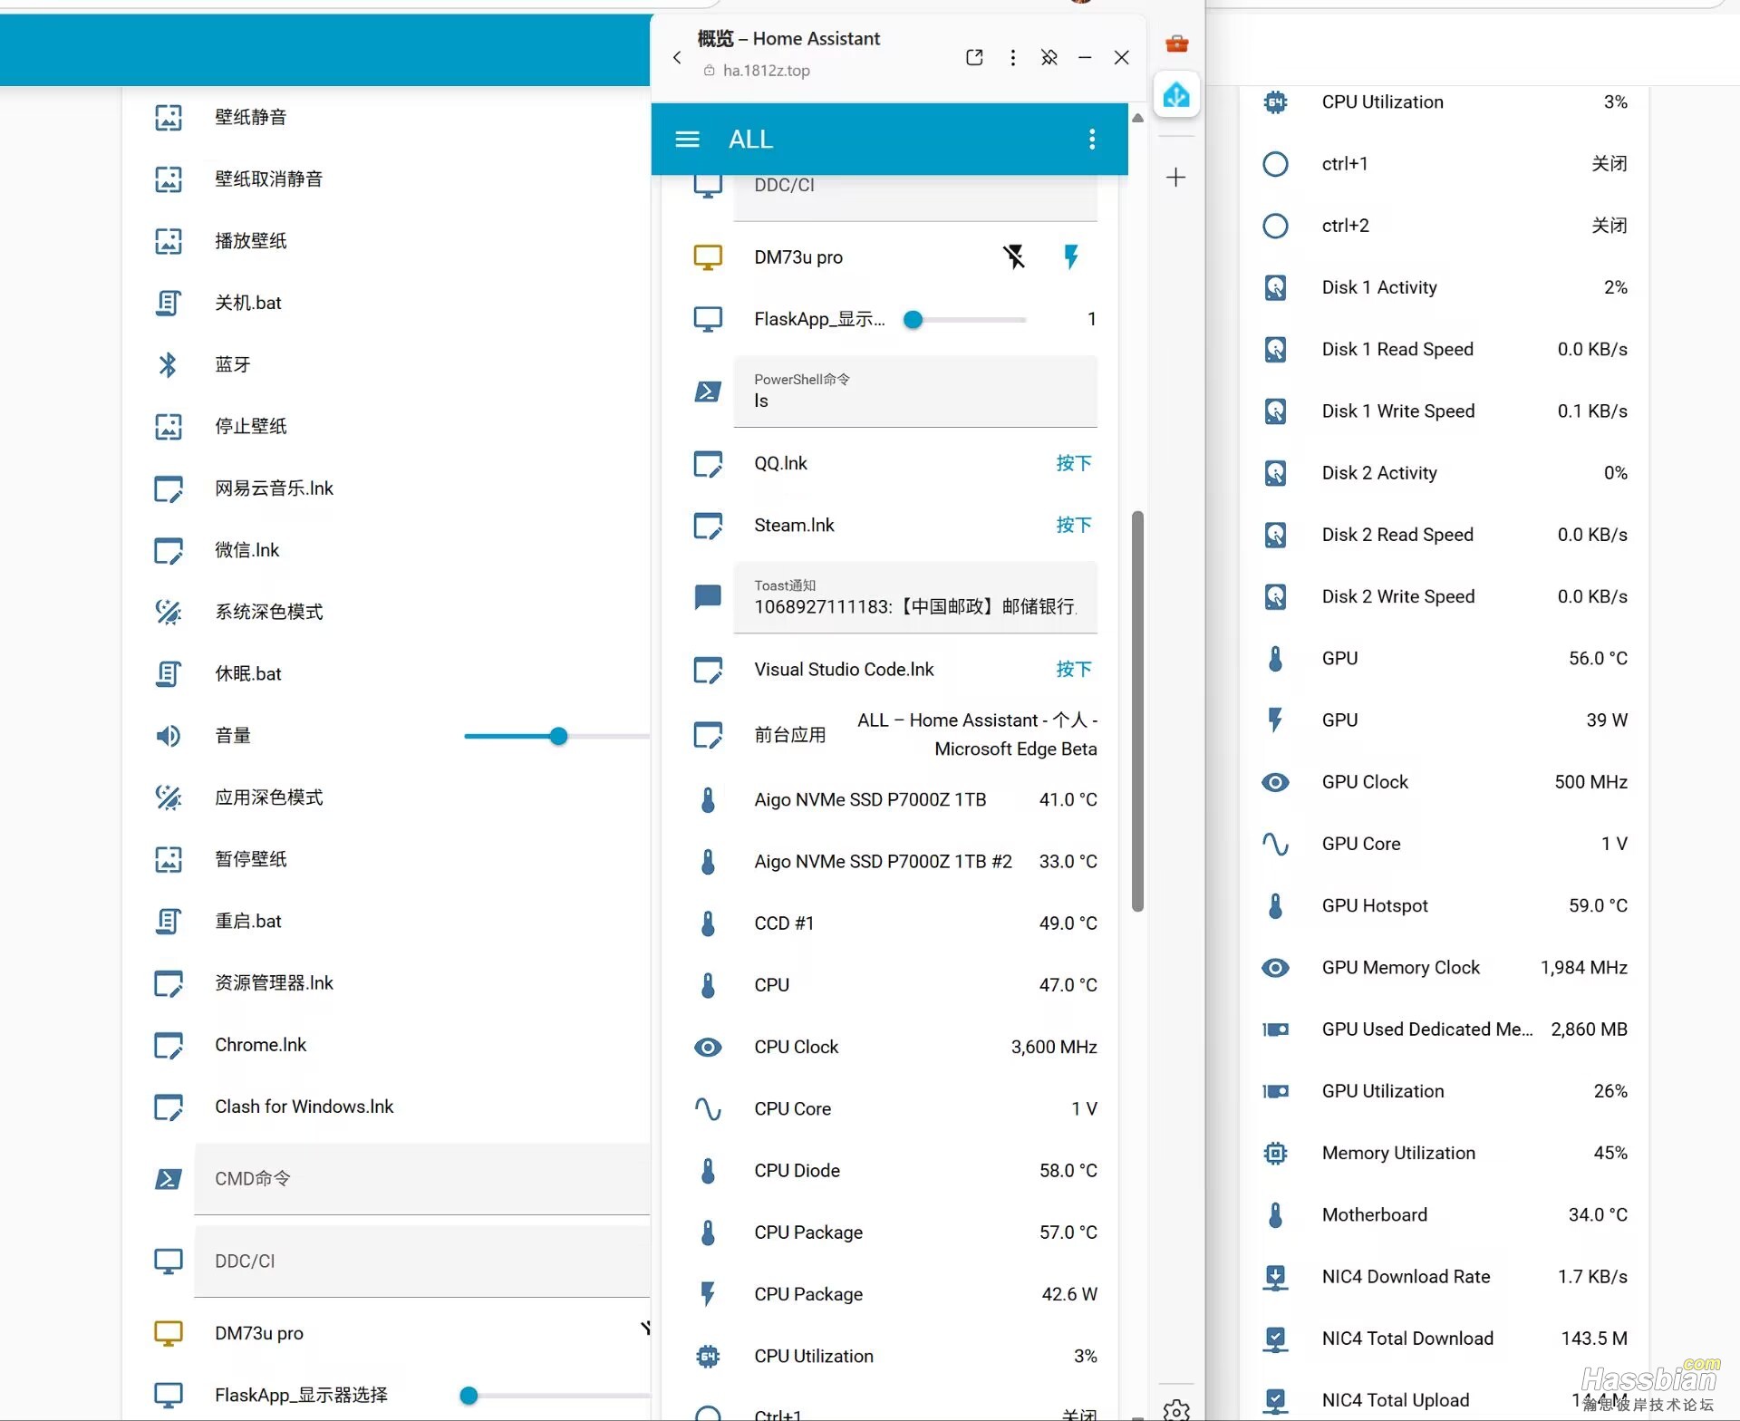
Task: Open more options in panel title bar
Action: point(1012,57)
